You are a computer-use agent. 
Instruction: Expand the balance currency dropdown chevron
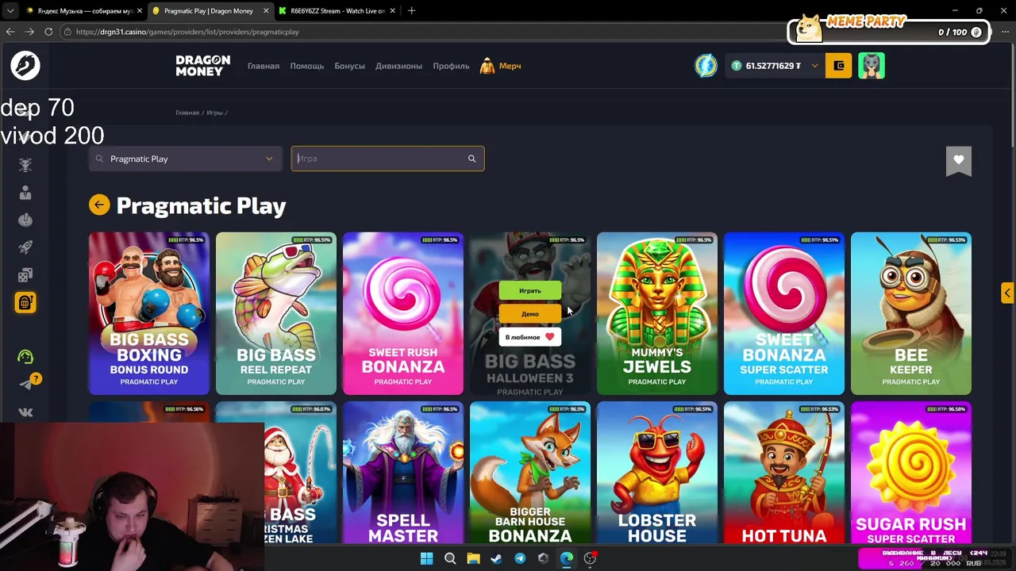tap(814, 66)
